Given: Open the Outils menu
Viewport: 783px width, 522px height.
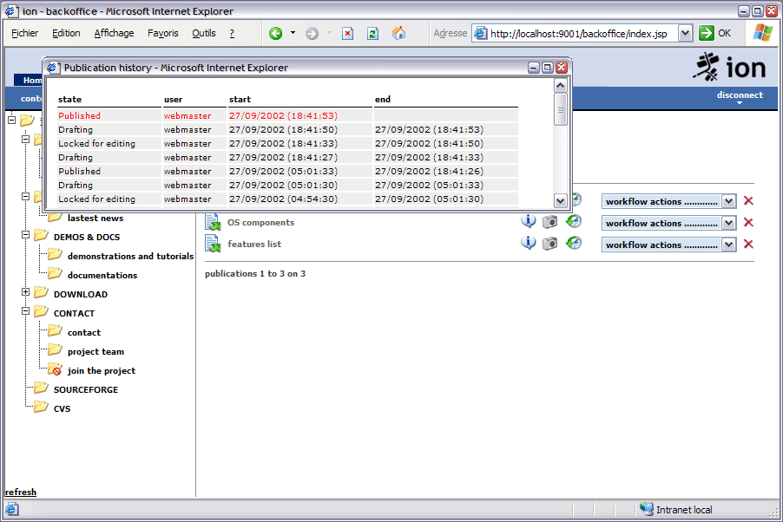Looking at the screenshot, I should click(204, 33).
